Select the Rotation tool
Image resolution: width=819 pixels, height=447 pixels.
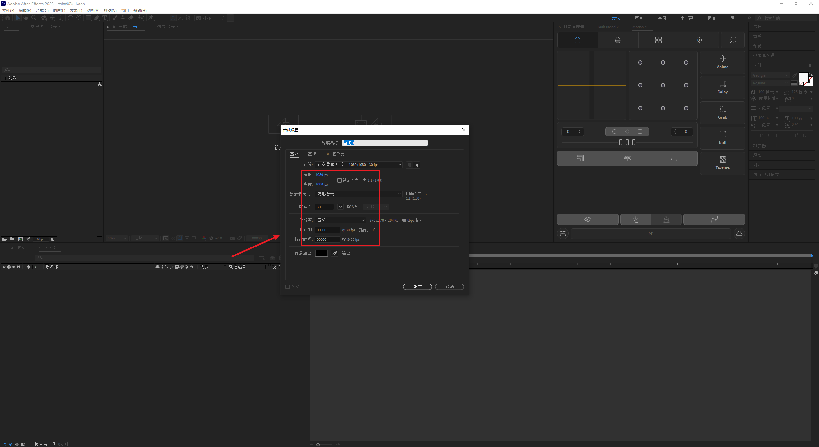70,18
